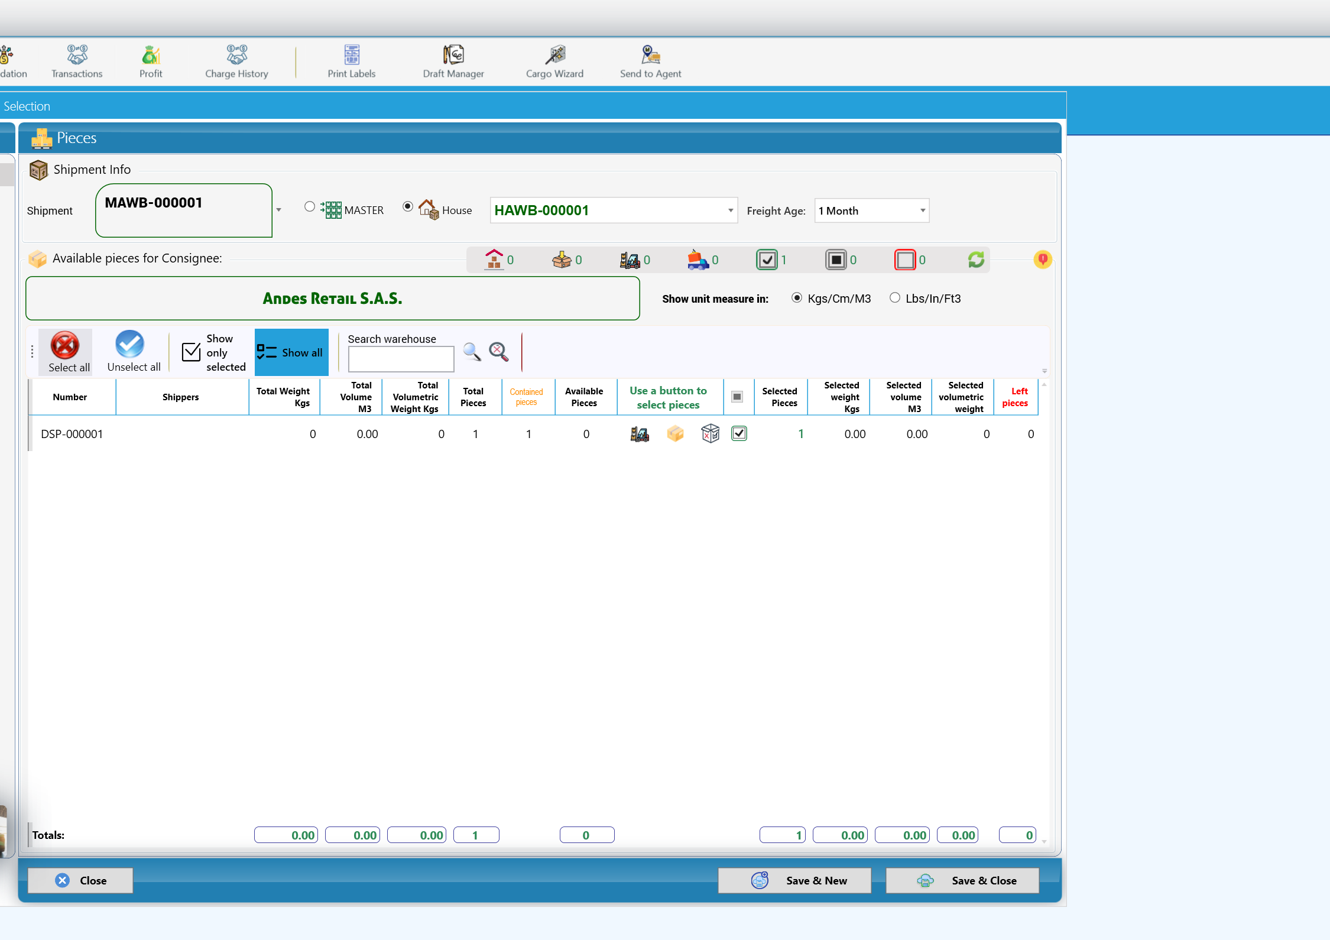Screen dimensions: 1330x940
Task: Click the checked pieces counter icon
Action: [767, 260]
